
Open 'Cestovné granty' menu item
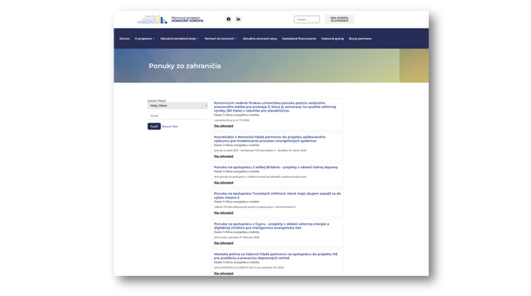332,39
